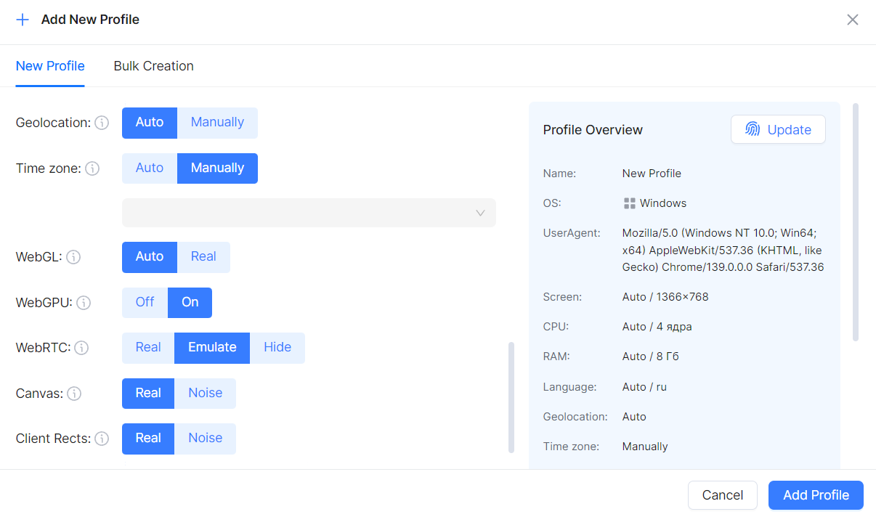
Task: Turn WebGPU Off
Action: coord(144,303)
